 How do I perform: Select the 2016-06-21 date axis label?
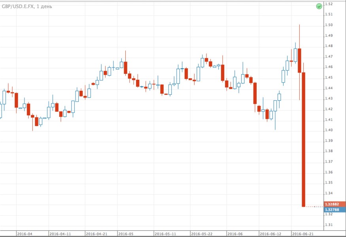click(303, 233)
